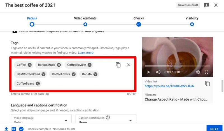The height and width of the screenshot is (131, 224).
Task: Open the Caption certification dropdown
Action: coord(106,119)
